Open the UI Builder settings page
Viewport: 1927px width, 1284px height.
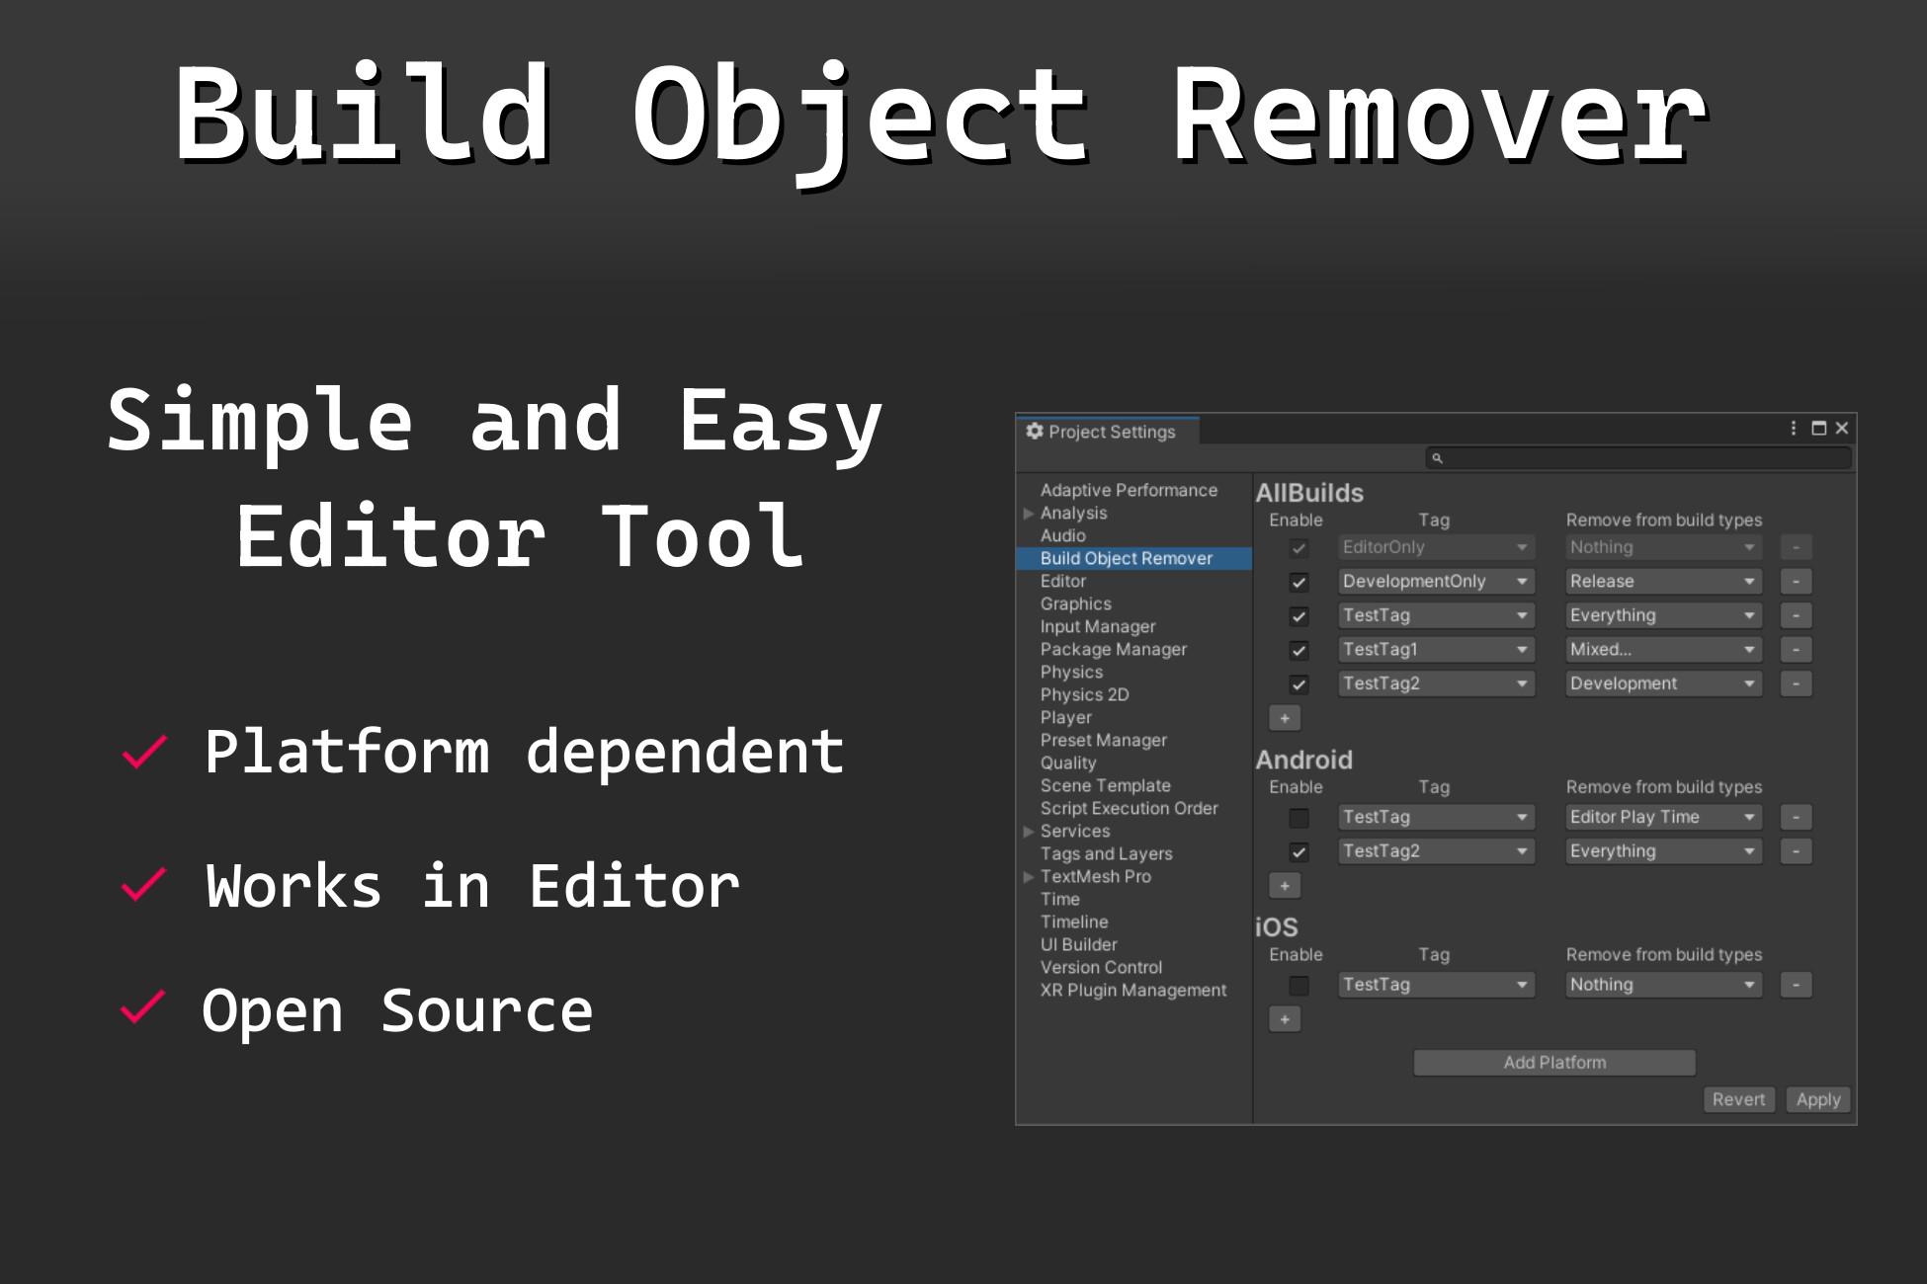coord(1078,945)
